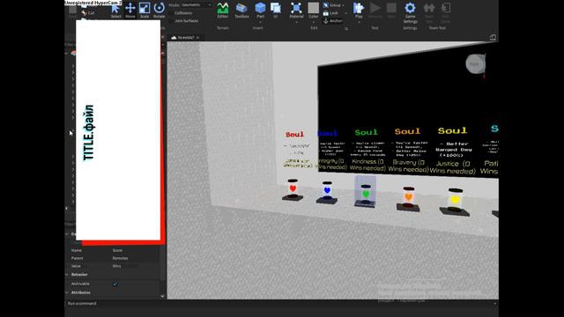
Task: Click the 'Kindness (0 Wins needed)' label
Action: point(367,165)
